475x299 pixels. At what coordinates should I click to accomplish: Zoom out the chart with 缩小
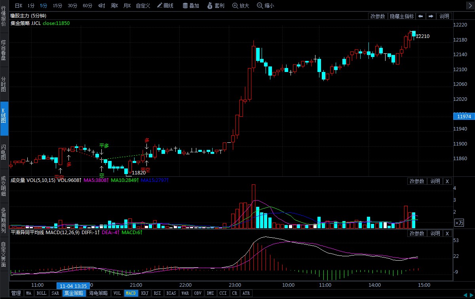click(x=265, y=6)
